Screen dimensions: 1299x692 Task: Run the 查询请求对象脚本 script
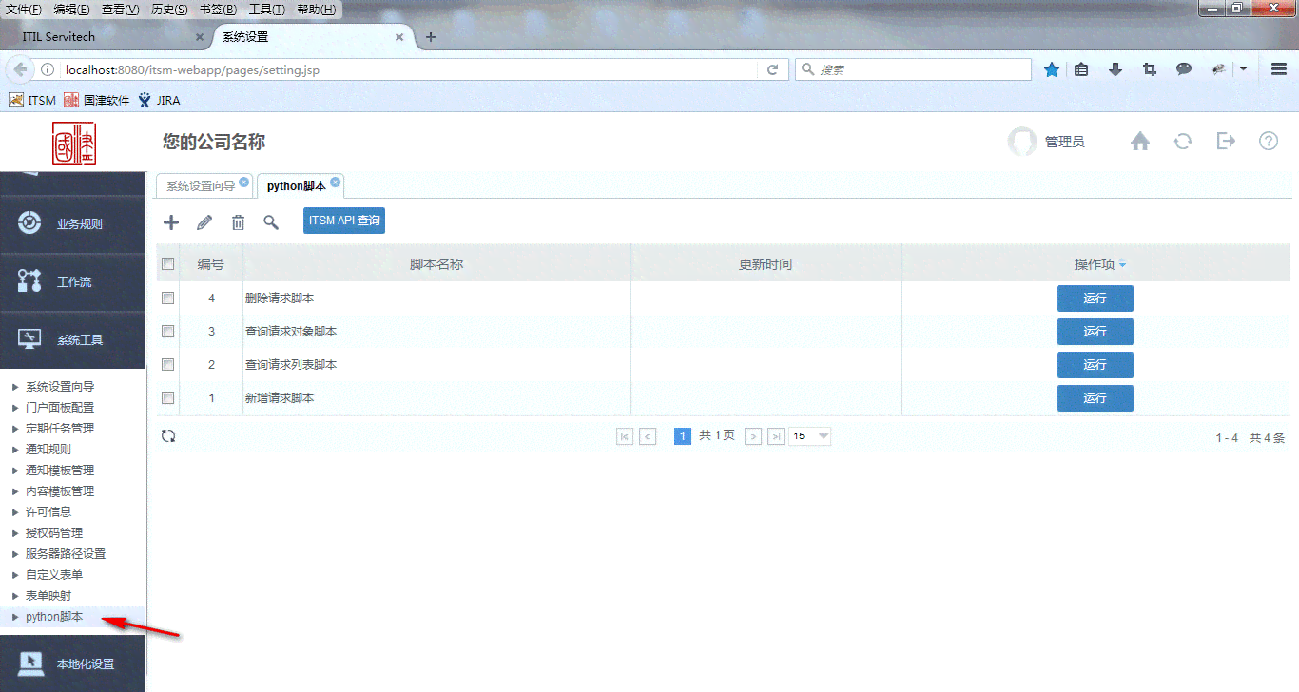click(x=1095, y=332)
